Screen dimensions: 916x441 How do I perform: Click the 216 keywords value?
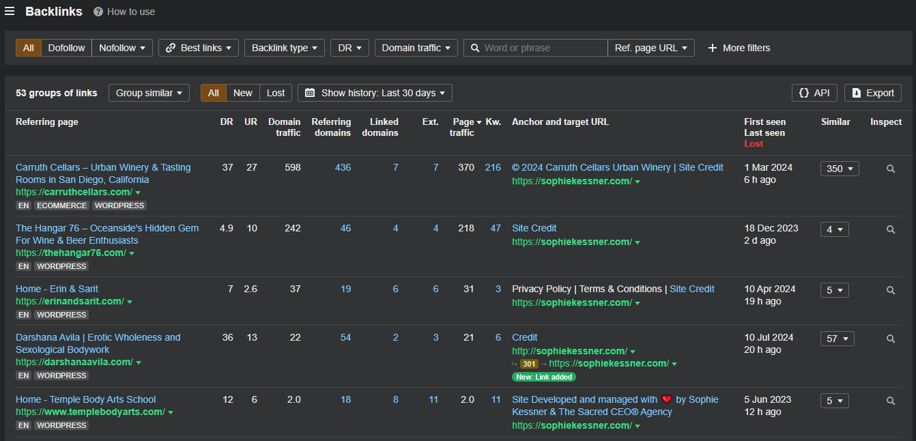[x=493, y=167]
